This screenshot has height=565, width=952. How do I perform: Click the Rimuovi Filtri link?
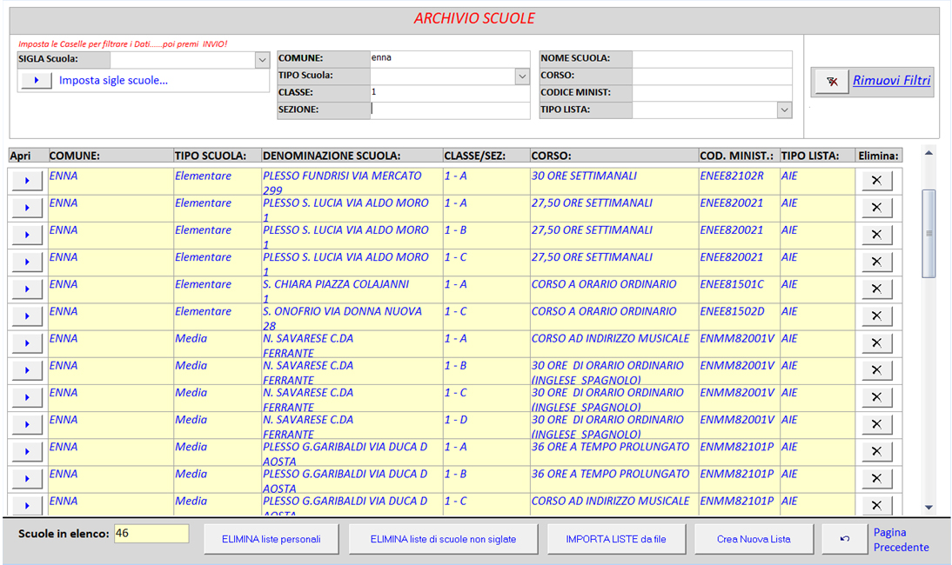tap(891, 80)
